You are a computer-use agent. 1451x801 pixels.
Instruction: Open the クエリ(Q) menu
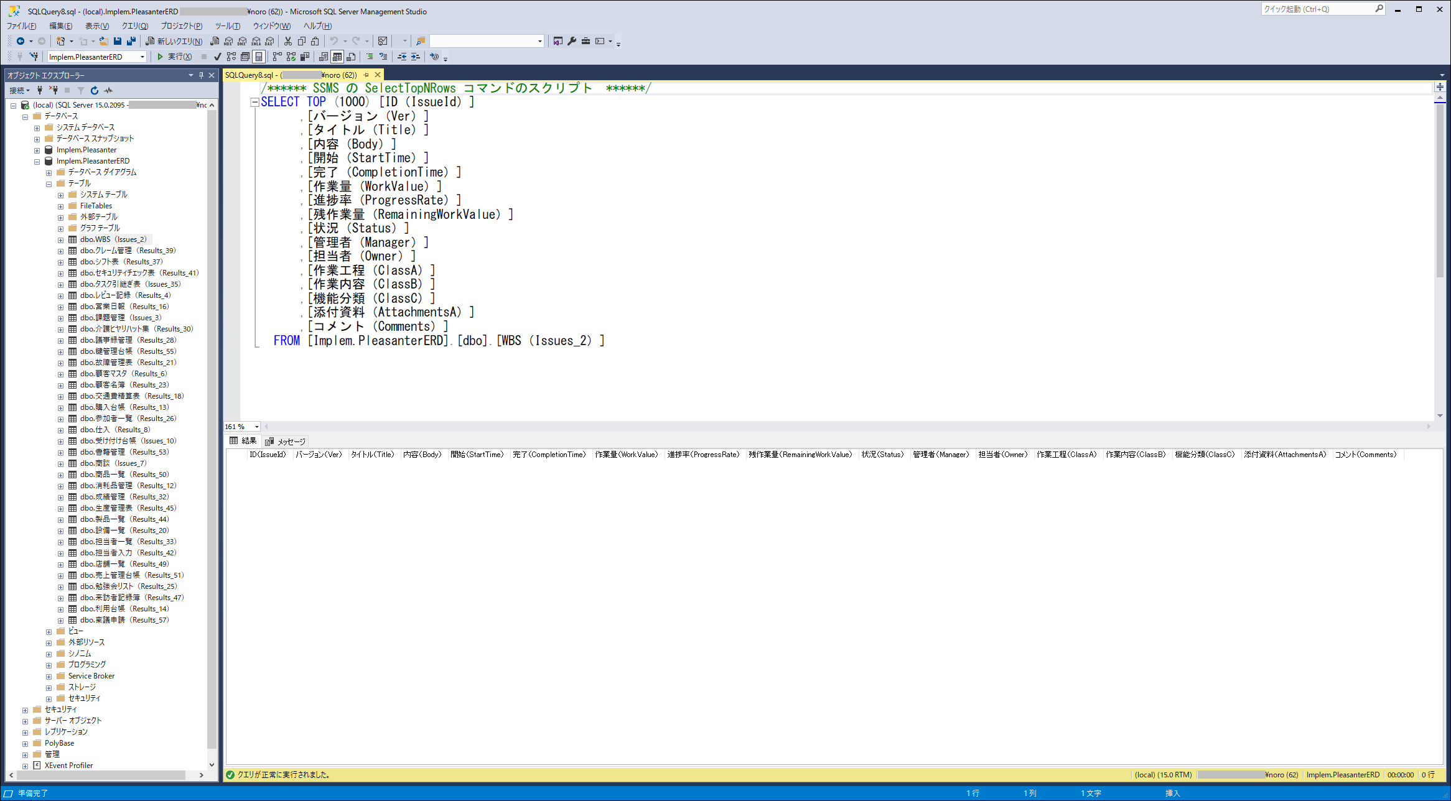pos(134,25)
